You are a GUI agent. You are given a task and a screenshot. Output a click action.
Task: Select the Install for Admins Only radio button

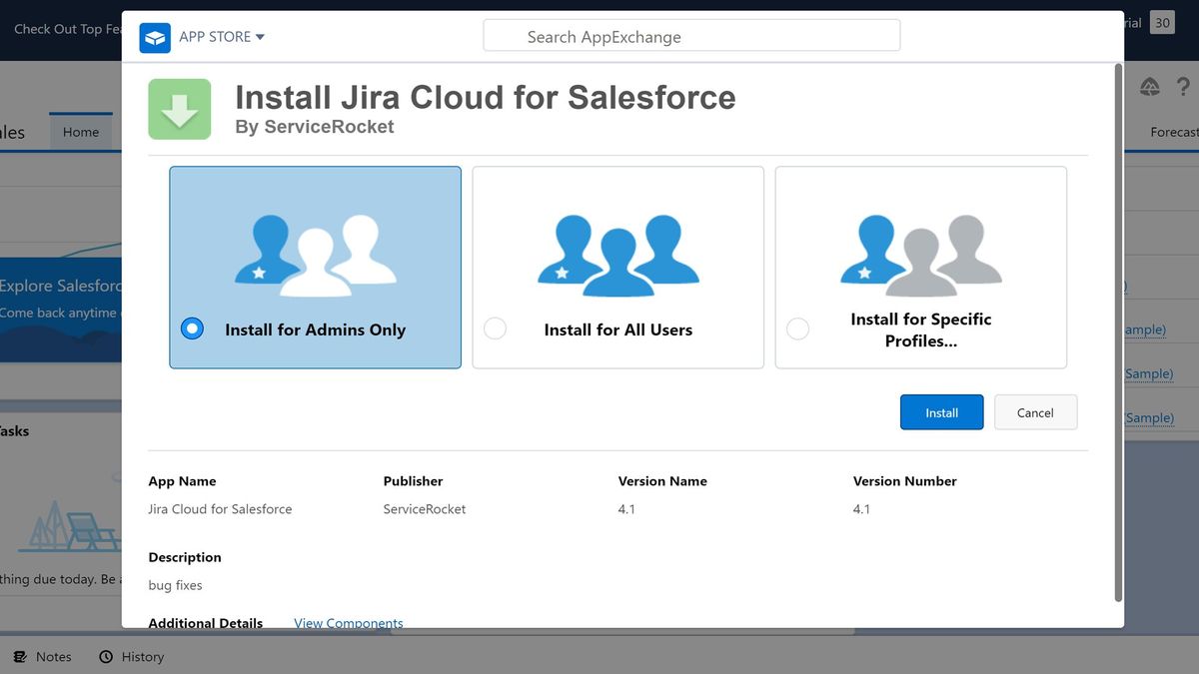tap(191, 328)
